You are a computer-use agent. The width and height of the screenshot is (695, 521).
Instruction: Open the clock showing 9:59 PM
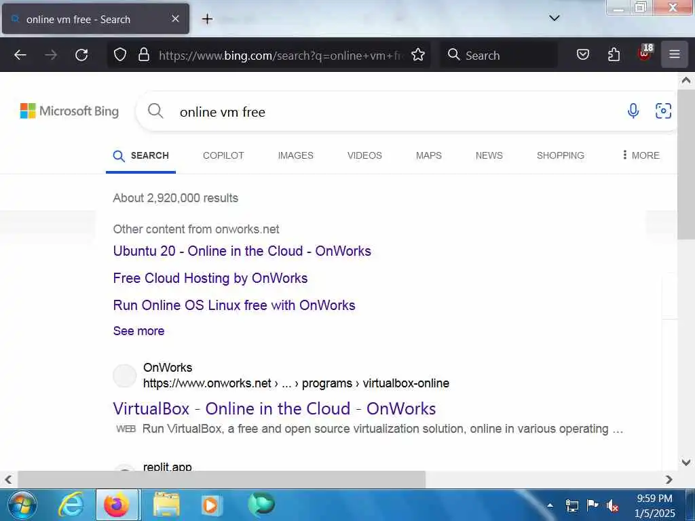tap(655, 505)
